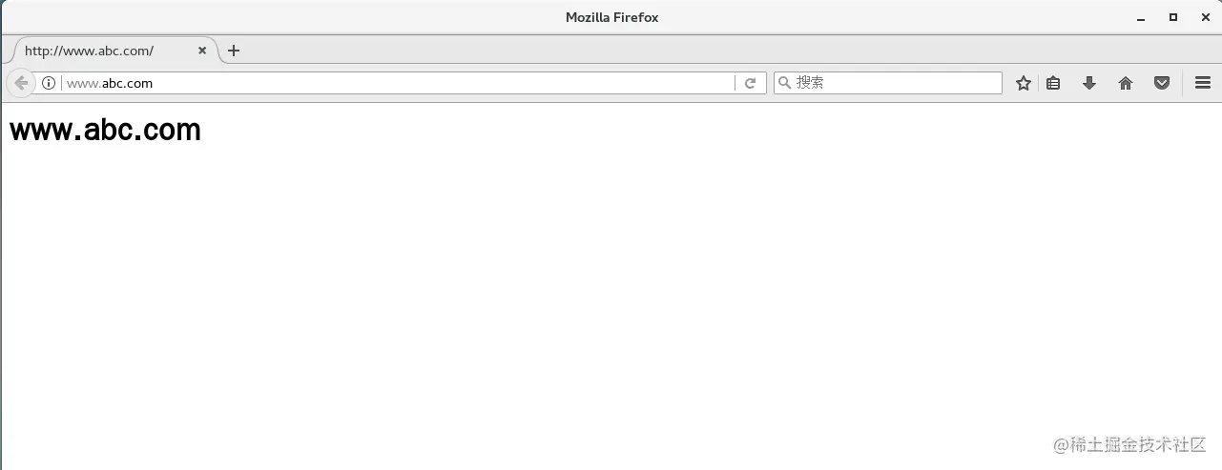This screenshot has height=470, width=1222.
Task: Focus the www.abc.com address bar
Action: click(396, 83)
